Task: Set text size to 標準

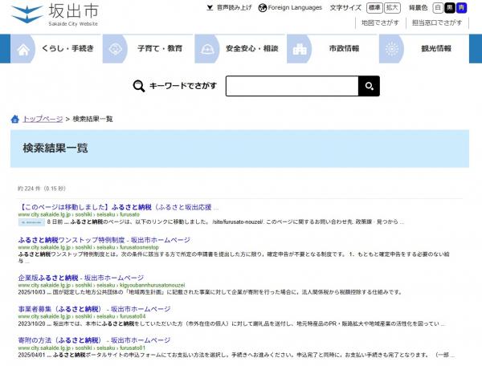Action: [374, 8]
